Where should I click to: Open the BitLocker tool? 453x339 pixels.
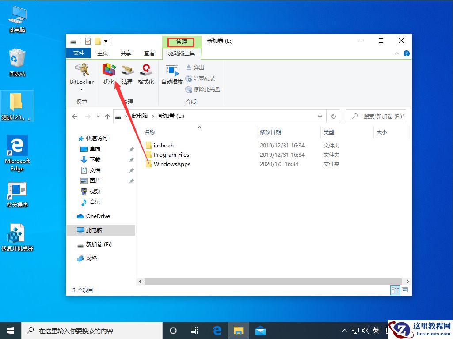81,75
